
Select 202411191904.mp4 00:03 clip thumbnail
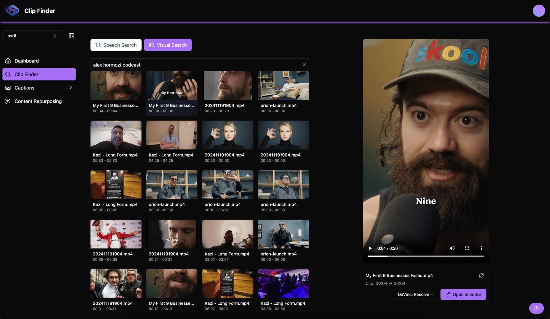coord(284,135)
